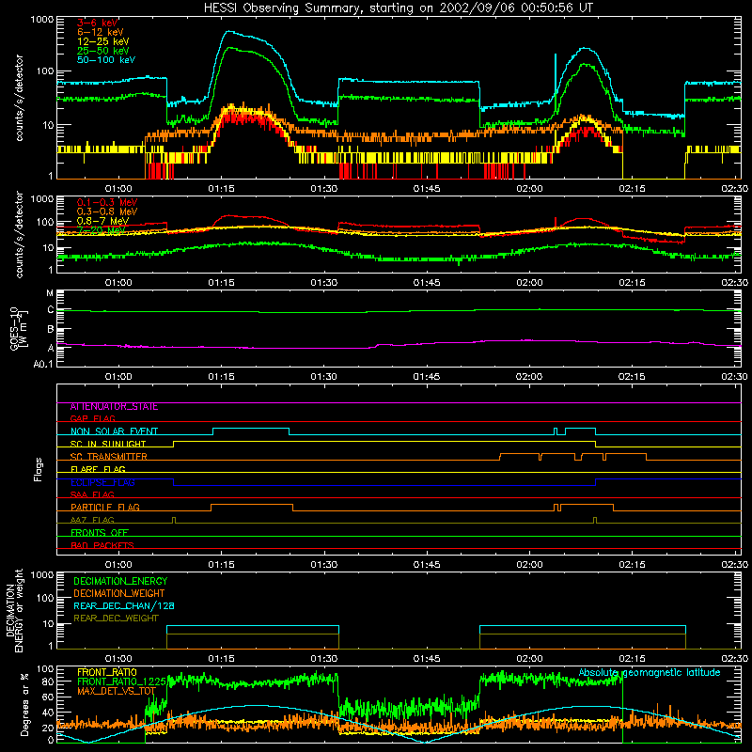Click the "02:15" time tick under the Flags panel

[x=632, y=565]
